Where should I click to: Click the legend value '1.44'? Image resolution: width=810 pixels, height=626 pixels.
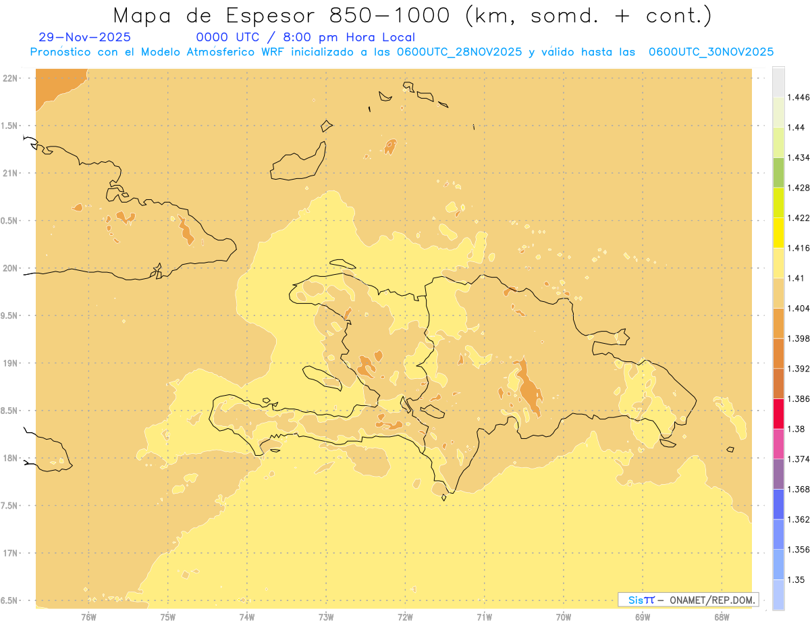click(x=795, y=127)
